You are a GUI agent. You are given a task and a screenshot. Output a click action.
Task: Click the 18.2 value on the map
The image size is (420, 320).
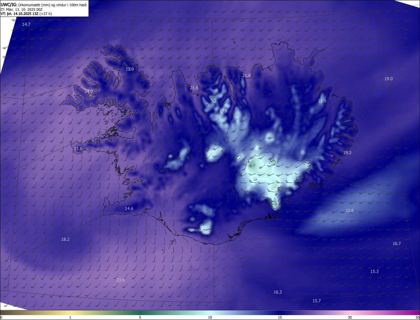(65, 240)
